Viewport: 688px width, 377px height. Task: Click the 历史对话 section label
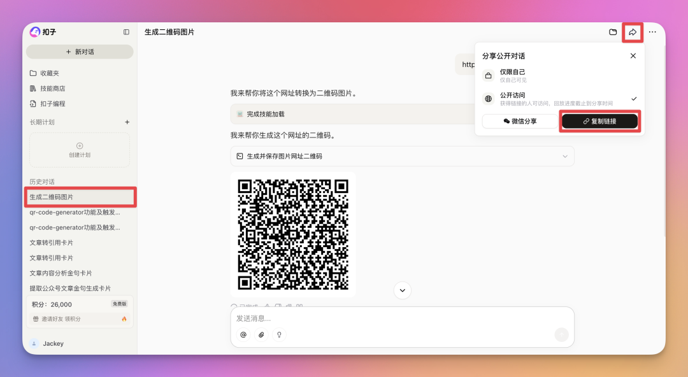42,181
